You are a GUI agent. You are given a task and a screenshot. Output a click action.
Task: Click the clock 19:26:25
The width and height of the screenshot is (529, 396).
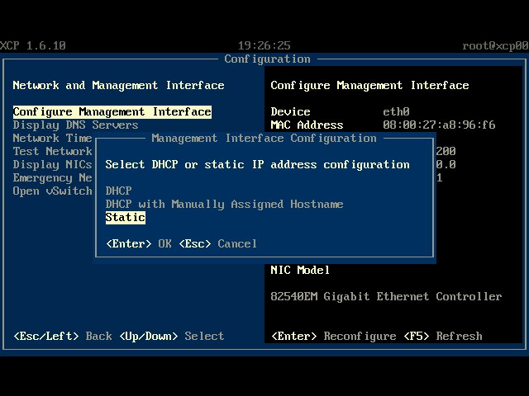click(x=264, y=46)
